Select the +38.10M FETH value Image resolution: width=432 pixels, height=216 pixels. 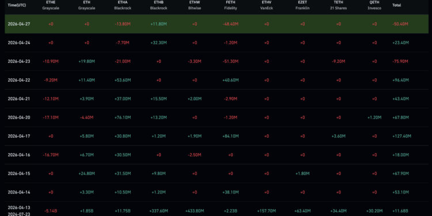coord(230,192)
